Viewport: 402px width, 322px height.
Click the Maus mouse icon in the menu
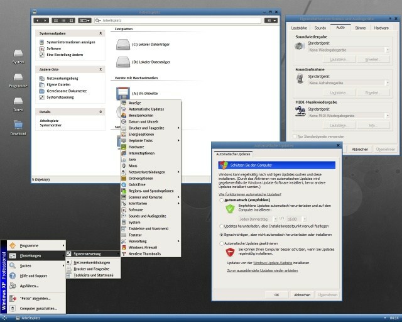tap(124, 165)
